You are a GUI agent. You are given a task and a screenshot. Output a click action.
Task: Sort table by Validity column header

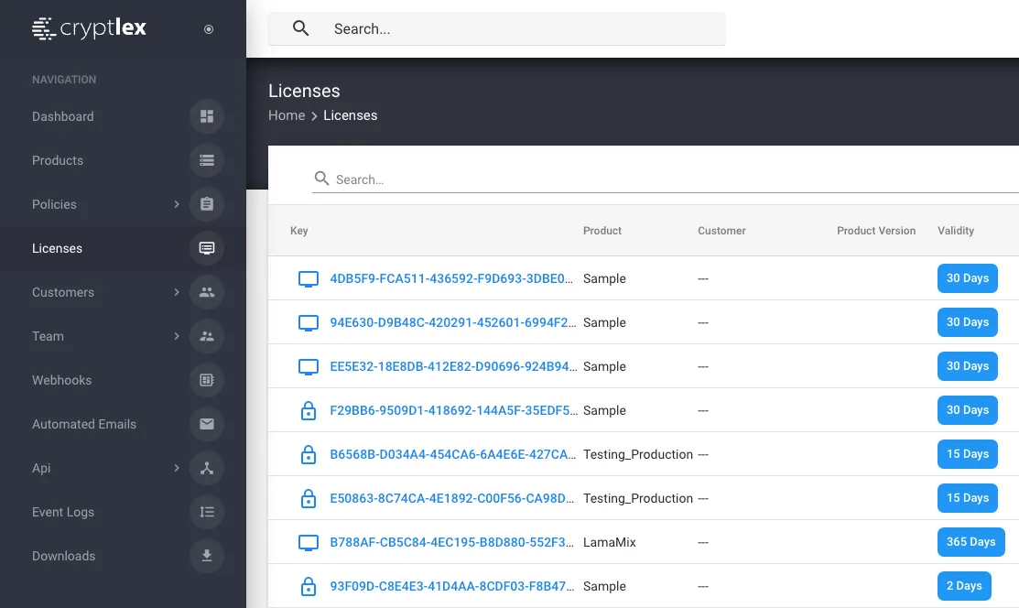click(x=956, y=231)
